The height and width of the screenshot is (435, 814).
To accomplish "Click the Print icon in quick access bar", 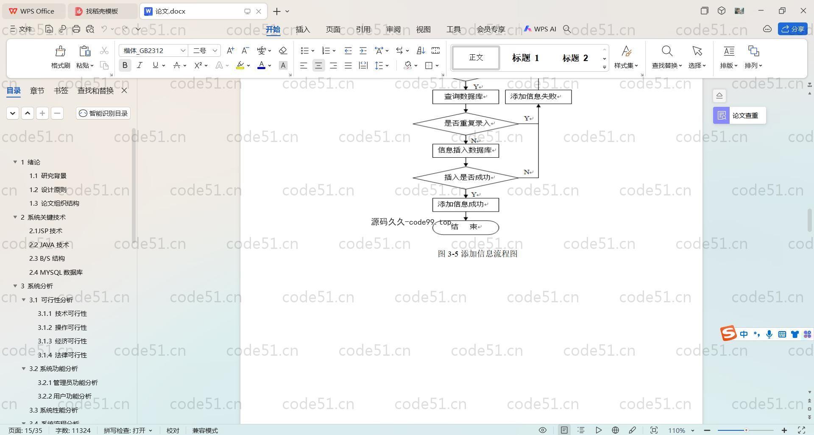I will [76, 29].
